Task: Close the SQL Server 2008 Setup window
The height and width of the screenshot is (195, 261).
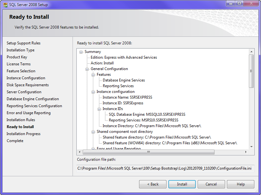Action: pos(251,3)
